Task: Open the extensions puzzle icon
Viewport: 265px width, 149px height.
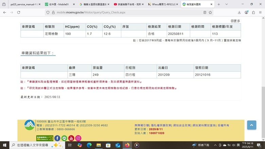Action: pyautogui.click(x=253, y=12)
